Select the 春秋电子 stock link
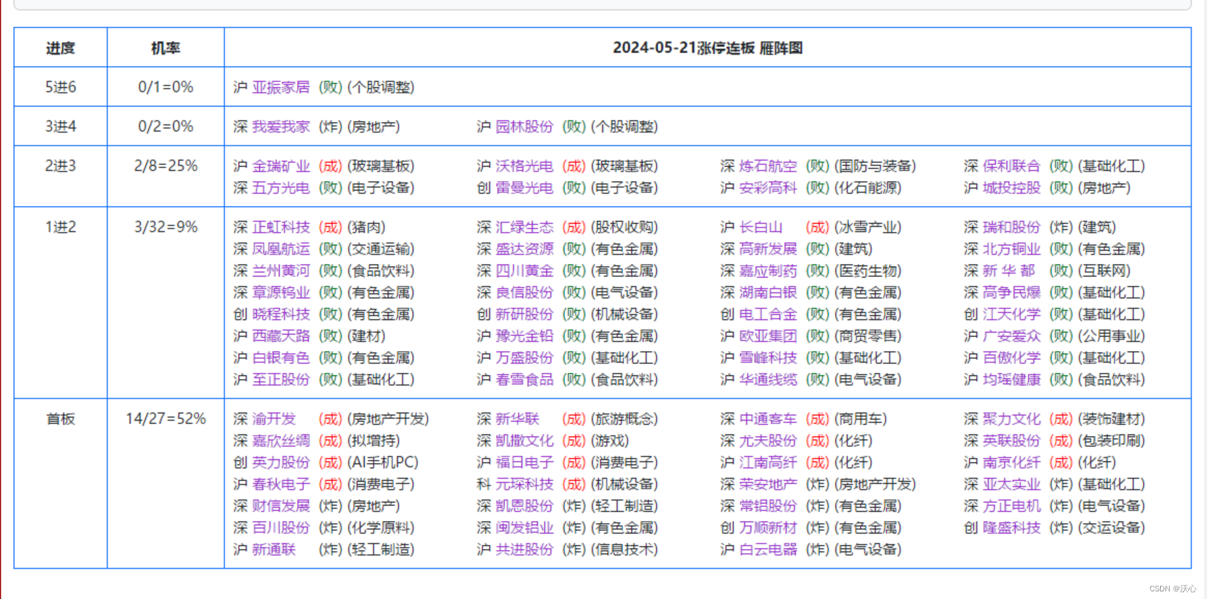The height and width of the screenshot is (599, 1207). click(281, 484)
